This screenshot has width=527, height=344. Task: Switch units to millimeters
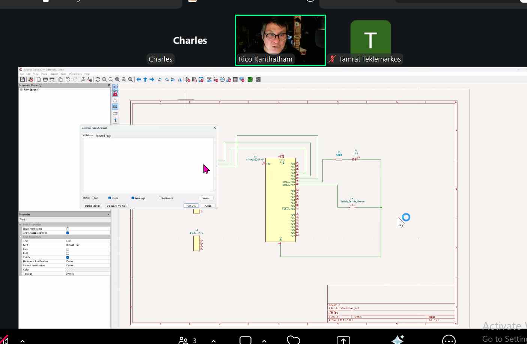[115, 113]
